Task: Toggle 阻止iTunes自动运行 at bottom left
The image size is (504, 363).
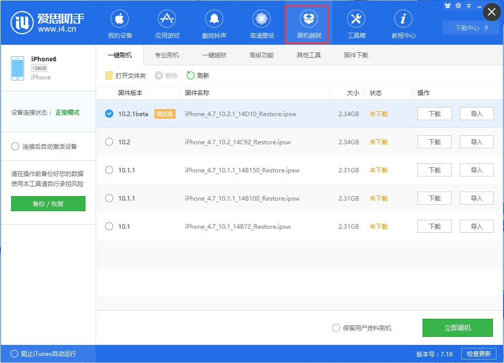Action: coord(15,353)
